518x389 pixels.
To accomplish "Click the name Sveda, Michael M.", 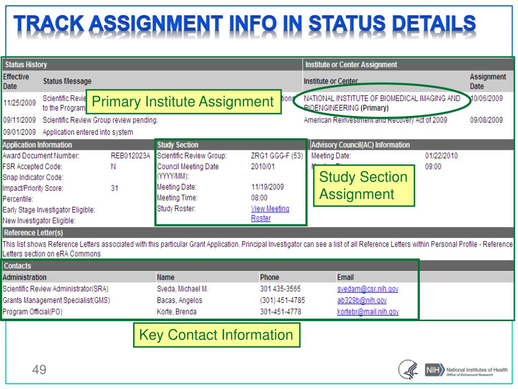I will point(182,289).
